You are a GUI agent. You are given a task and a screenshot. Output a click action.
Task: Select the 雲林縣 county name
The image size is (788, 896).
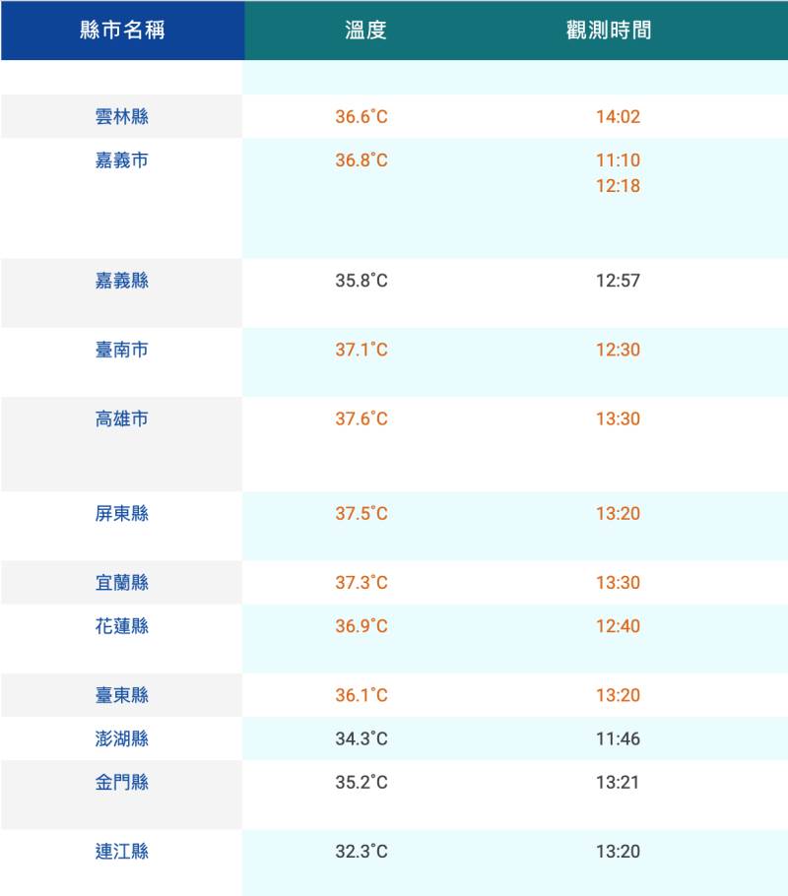[x=122, y=116]
